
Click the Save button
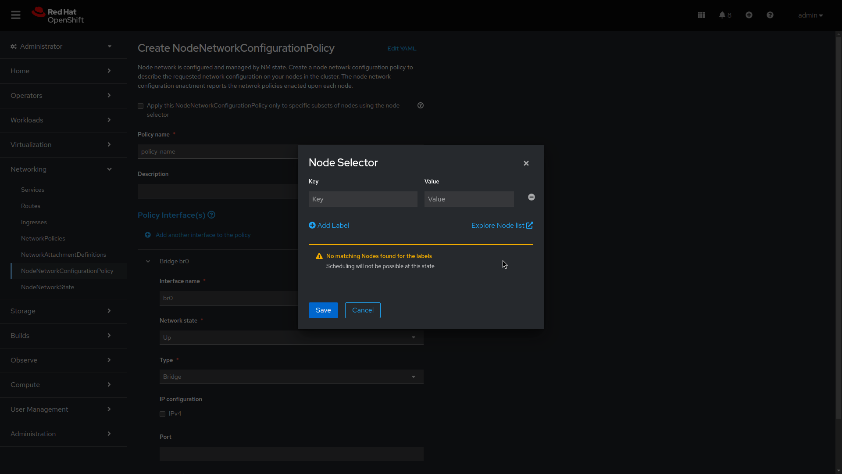323,310
